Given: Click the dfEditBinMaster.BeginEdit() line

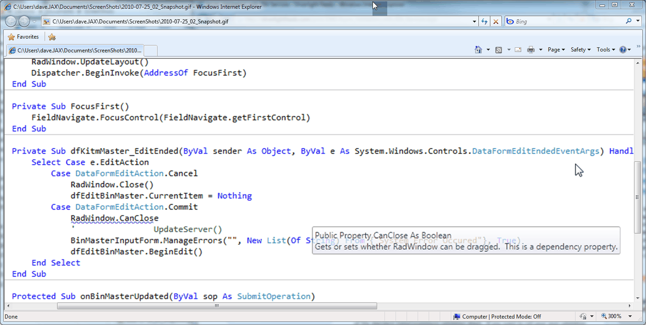Looking at the screenshot, I should [136, 252].
